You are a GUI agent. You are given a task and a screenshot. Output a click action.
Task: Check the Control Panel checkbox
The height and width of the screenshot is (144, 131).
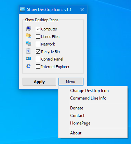(x=38, y=59)
